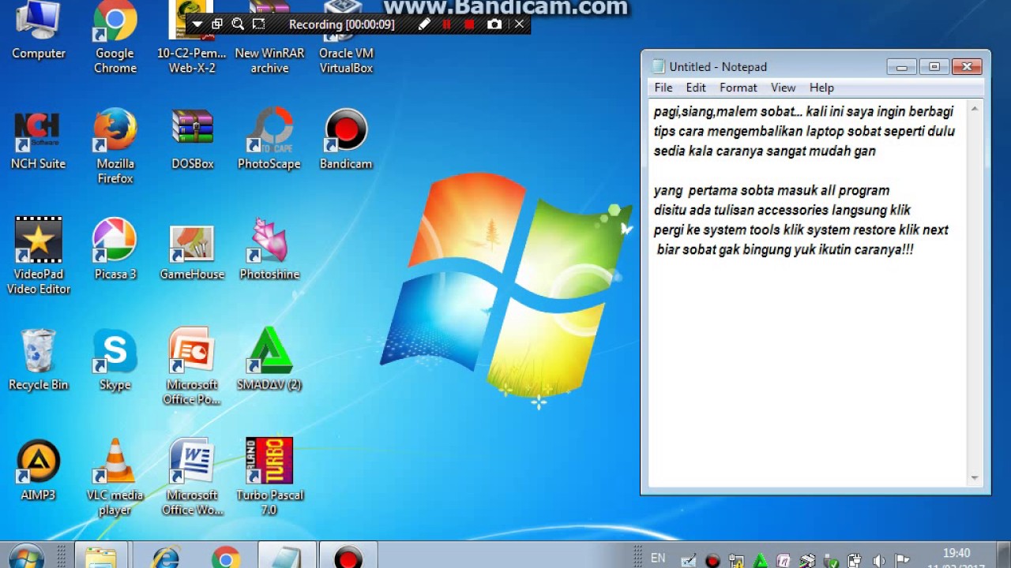Stop the Bandicam recording with red square
The image size is (1011, 568).
click(x=469, y=24)
